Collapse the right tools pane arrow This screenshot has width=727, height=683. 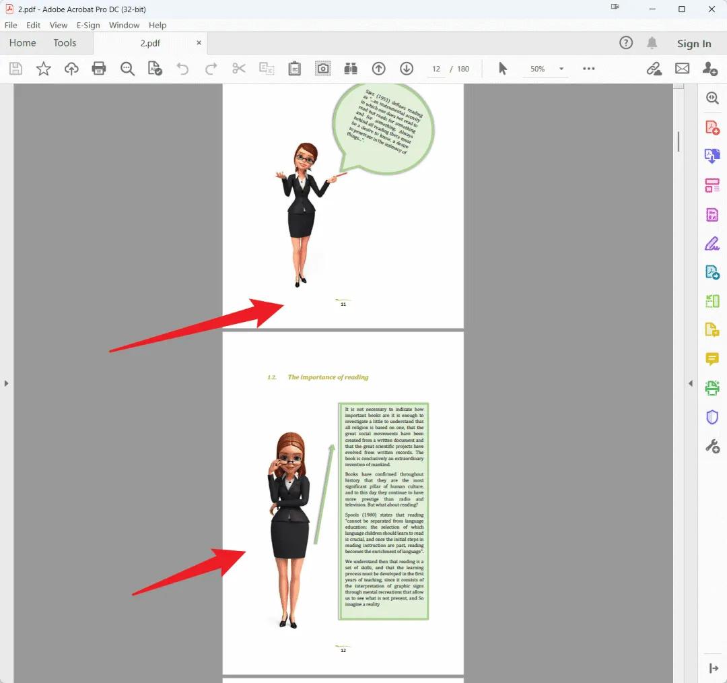691,383
